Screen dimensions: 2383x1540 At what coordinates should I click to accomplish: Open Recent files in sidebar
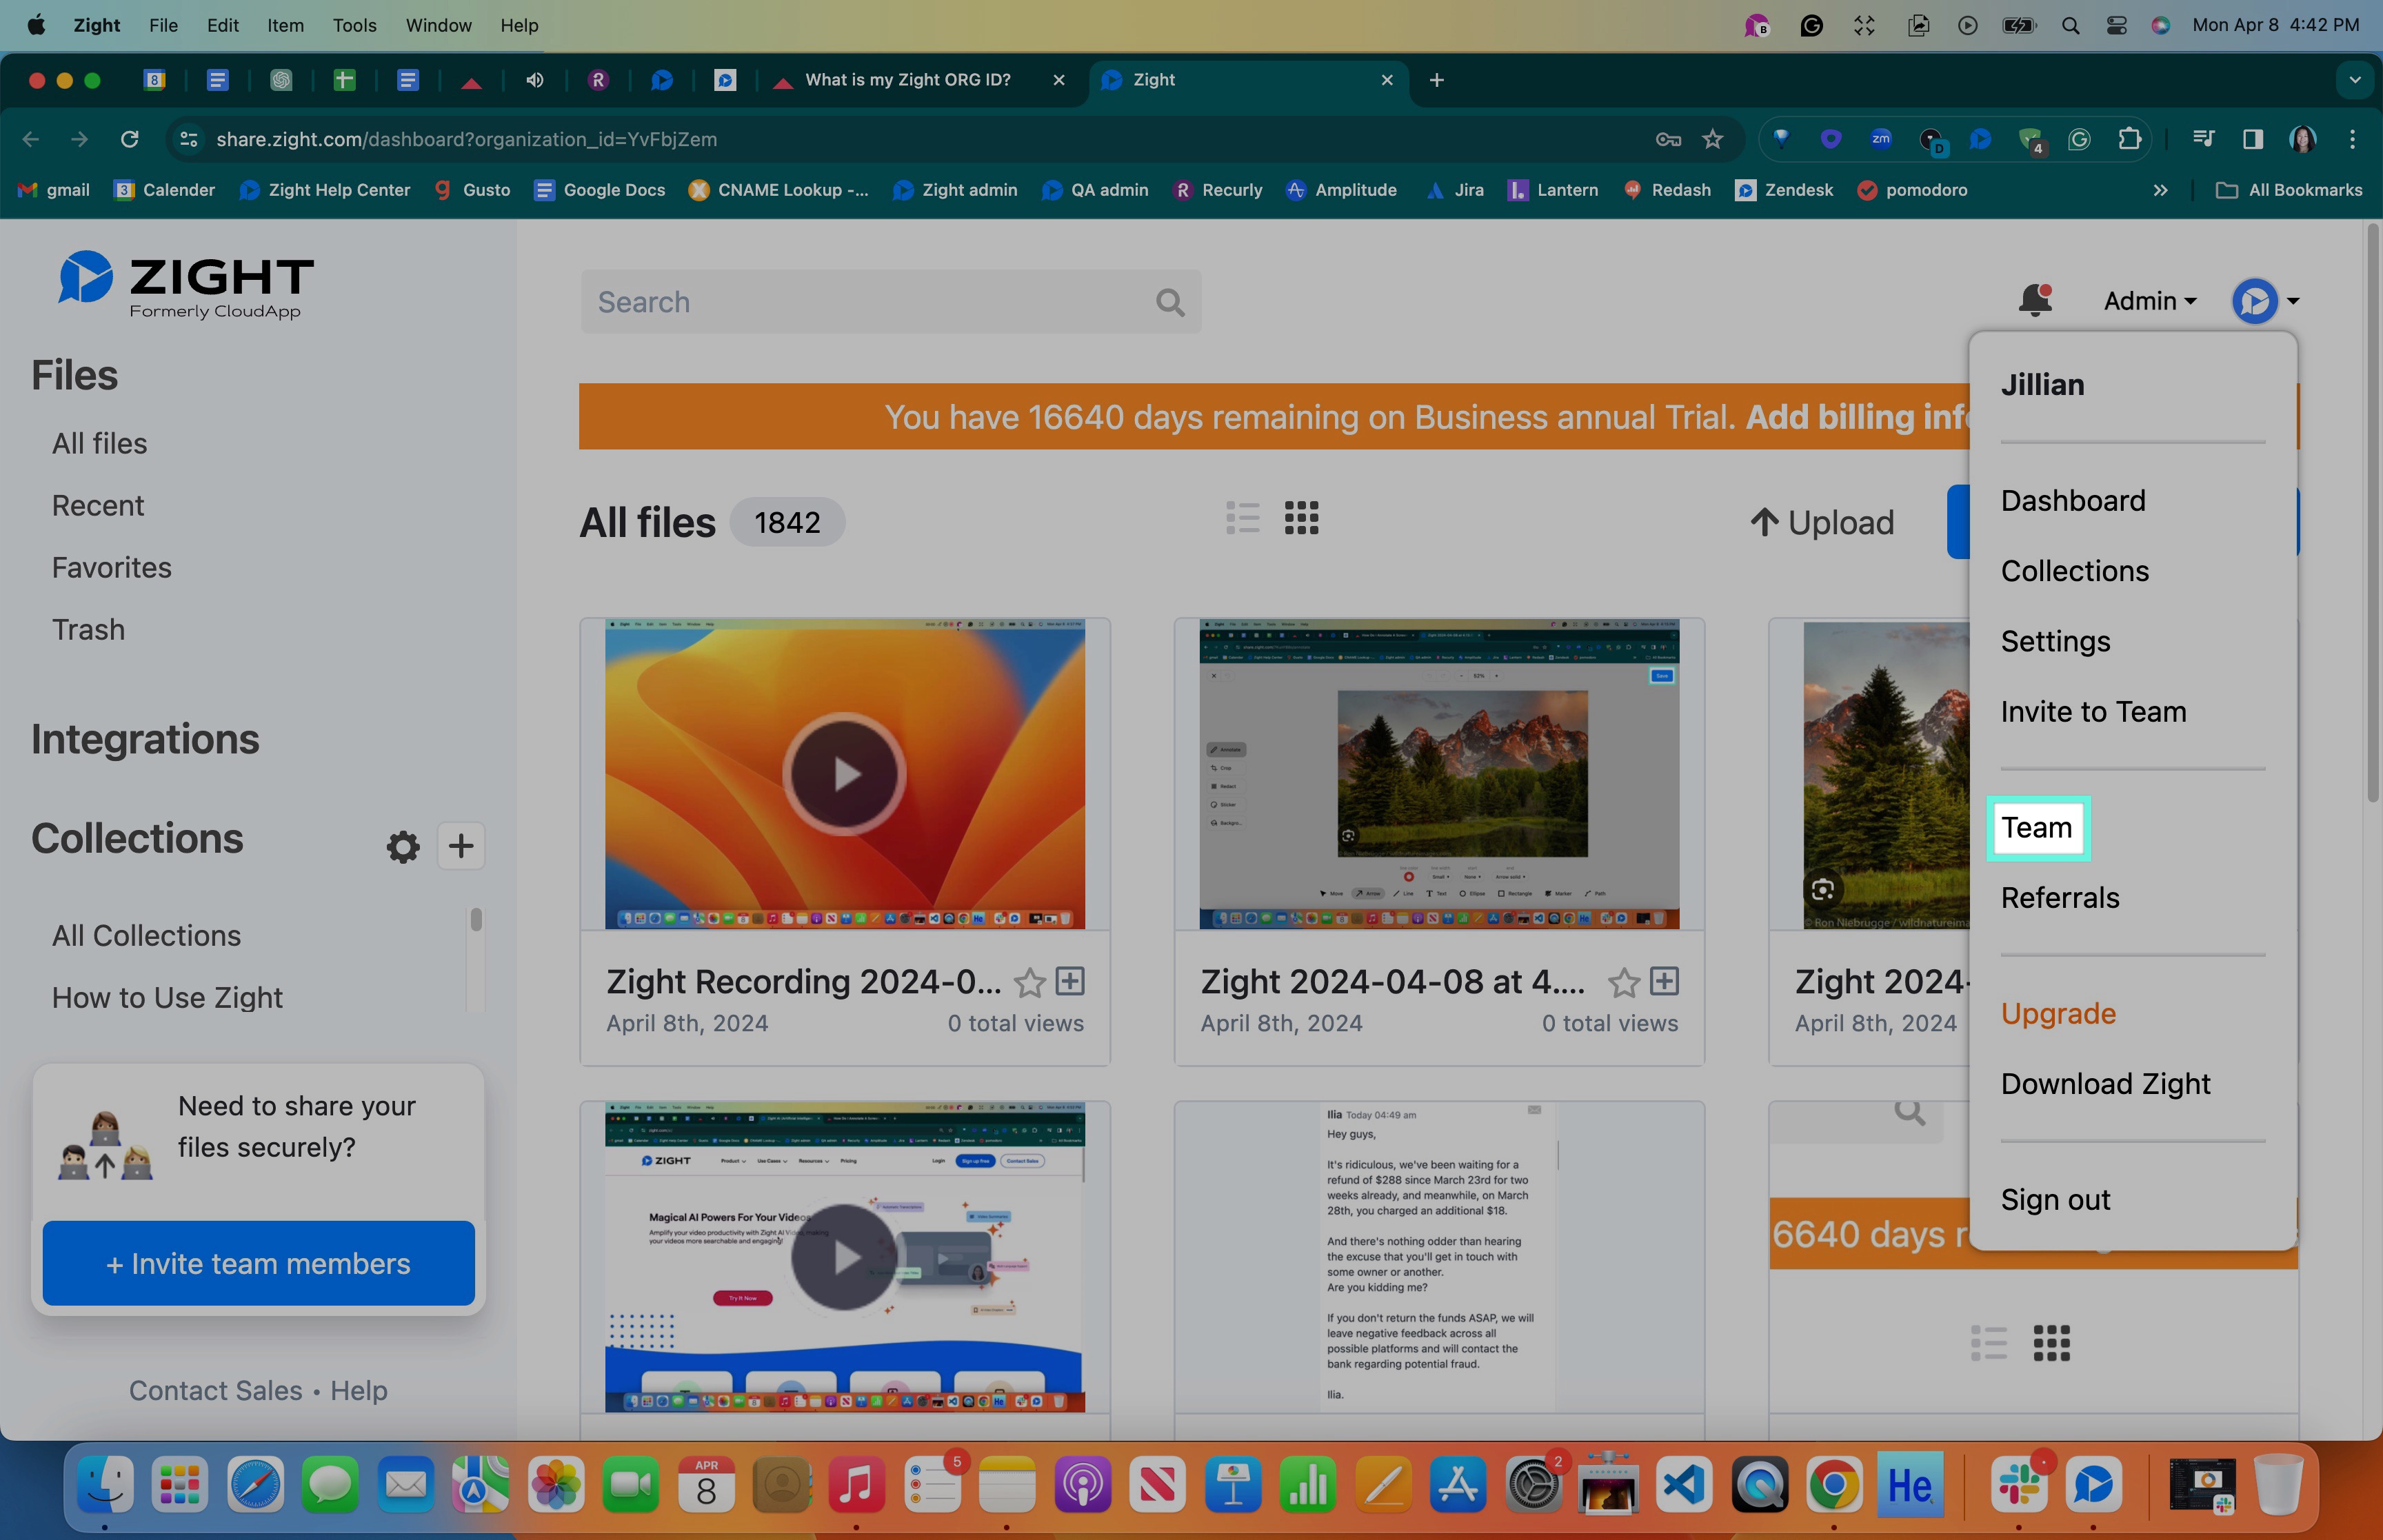click(98, 505)
